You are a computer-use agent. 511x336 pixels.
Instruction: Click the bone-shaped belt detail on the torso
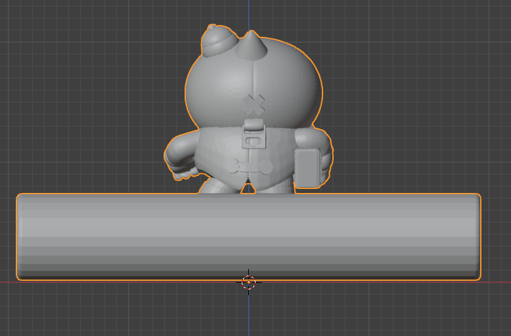point(248,167)
